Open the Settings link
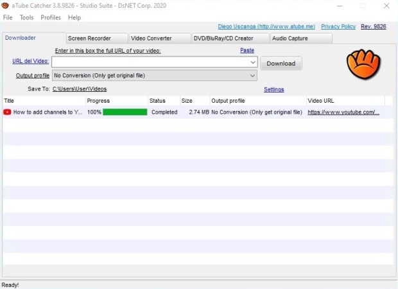This screenshot has width=398, height=289. coord(273,89)
